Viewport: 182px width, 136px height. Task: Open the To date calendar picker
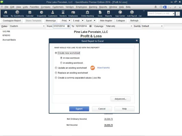tap(90, 26)
